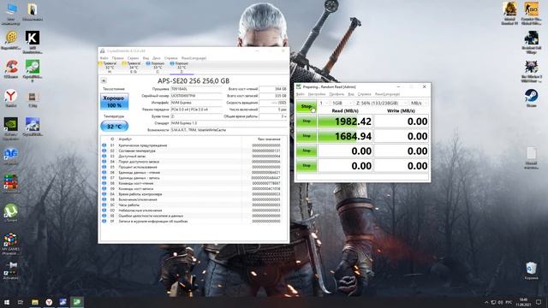
Task: Click the Yandex browser taskbar icon
Action: pyautogui.click(x=49, y=302)
